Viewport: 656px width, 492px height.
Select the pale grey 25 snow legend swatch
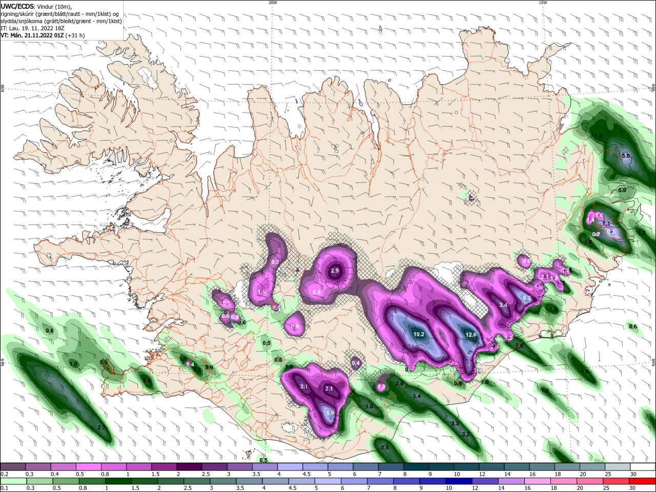click(617, 467)
